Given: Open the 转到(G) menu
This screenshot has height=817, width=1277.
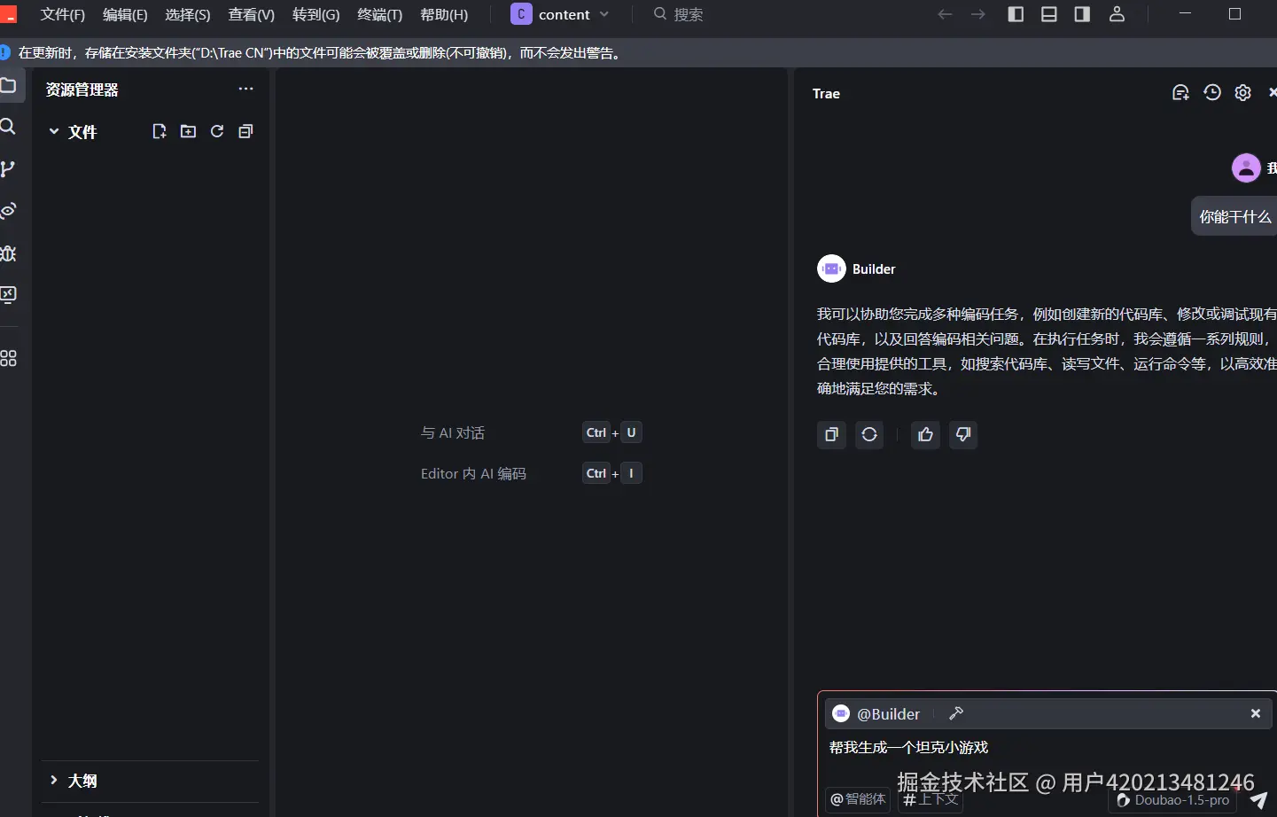Looking at the screenshot, I should click(x=316, y=14).
